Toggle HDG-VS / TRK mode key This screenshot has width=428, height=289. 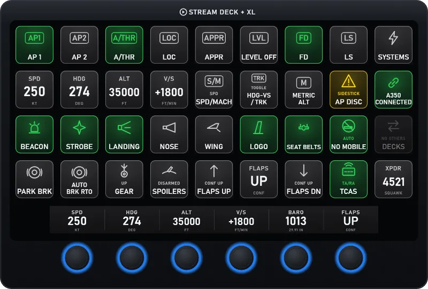(259, 89)
